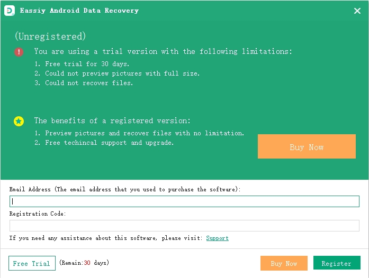The height and width of the screenshot is (278, 369).
Task: Start the Free Trial
Action: coord(32,263)
